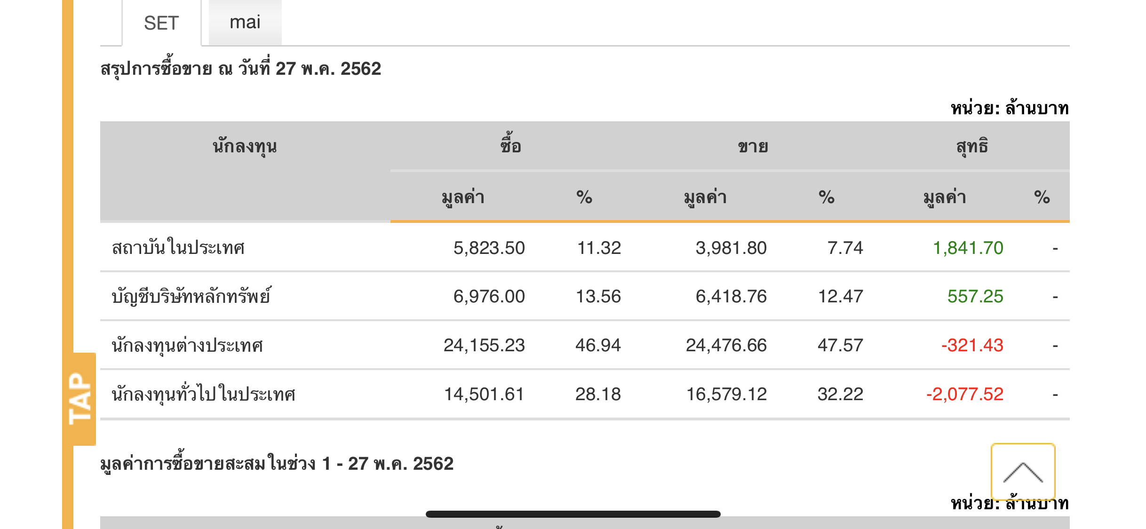Screen dimensions: 1146x529
Task: Click the ซื้อ column header
Action: click(x=510, y=146)
